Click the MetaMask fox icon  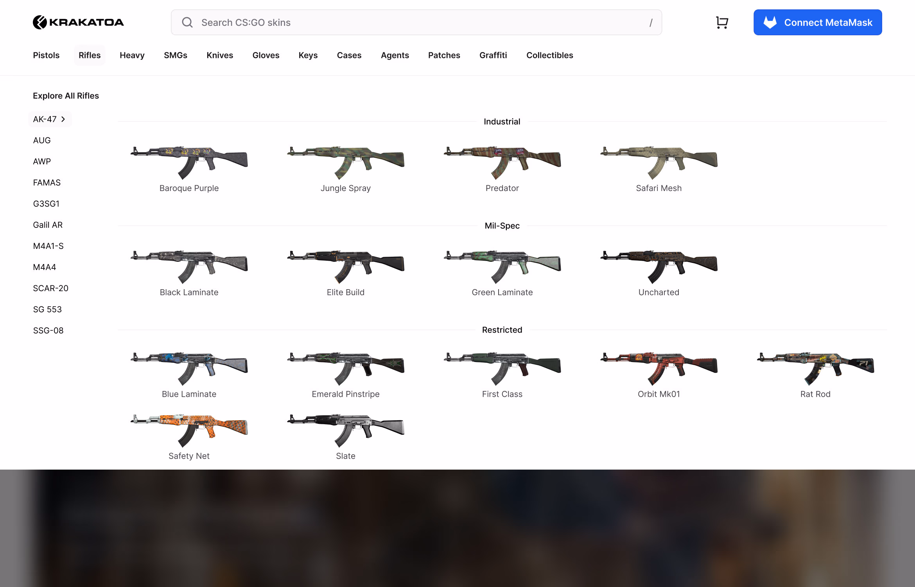[770, 22]
